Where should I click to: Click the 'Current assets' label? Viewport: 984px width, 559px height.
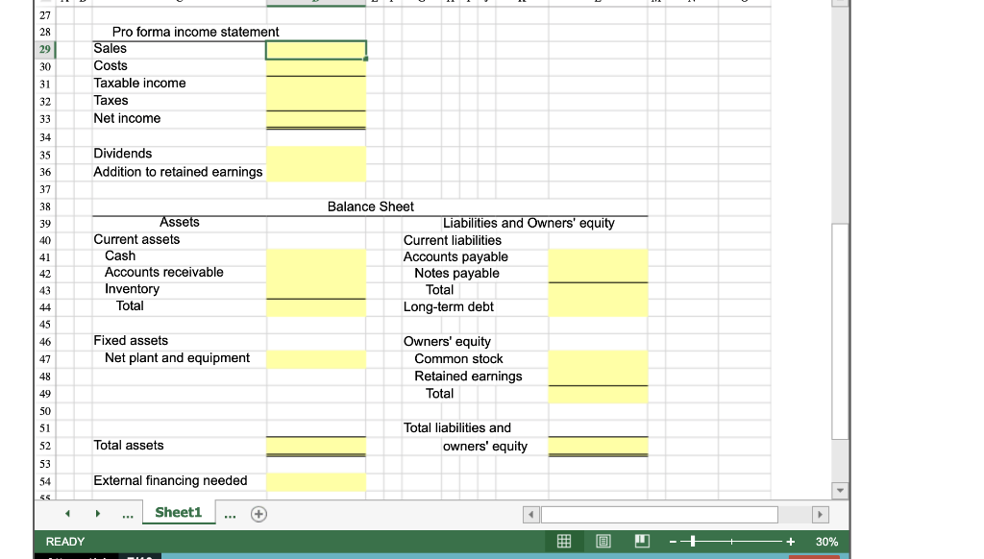click(136, 240)
